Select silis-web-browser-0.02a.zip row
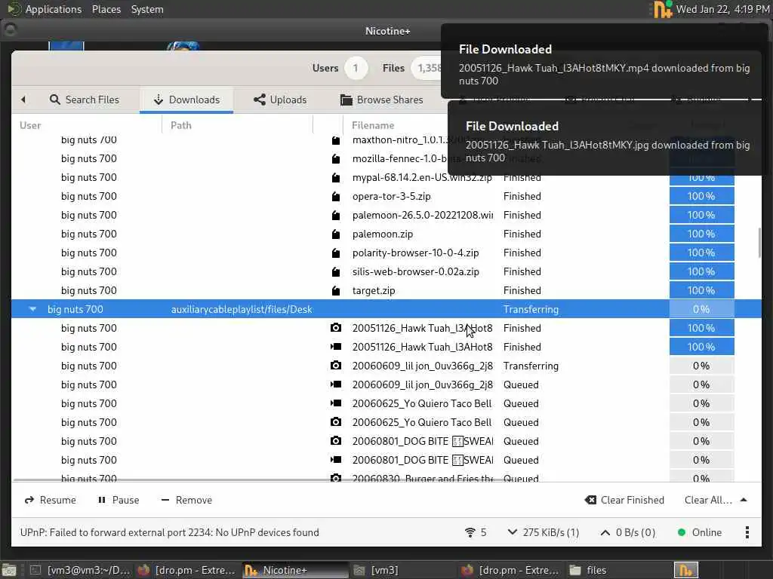This screenshot has width=773, height=579. (386, 271)
